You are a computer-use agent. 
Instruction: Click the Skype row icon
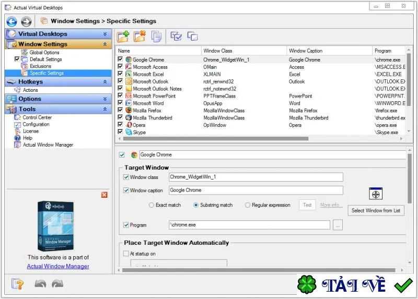129,132
